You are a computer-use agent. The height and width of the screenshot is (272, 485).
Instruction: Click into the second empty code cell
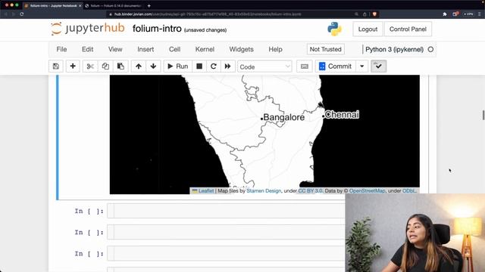click(x=226, y=232)
